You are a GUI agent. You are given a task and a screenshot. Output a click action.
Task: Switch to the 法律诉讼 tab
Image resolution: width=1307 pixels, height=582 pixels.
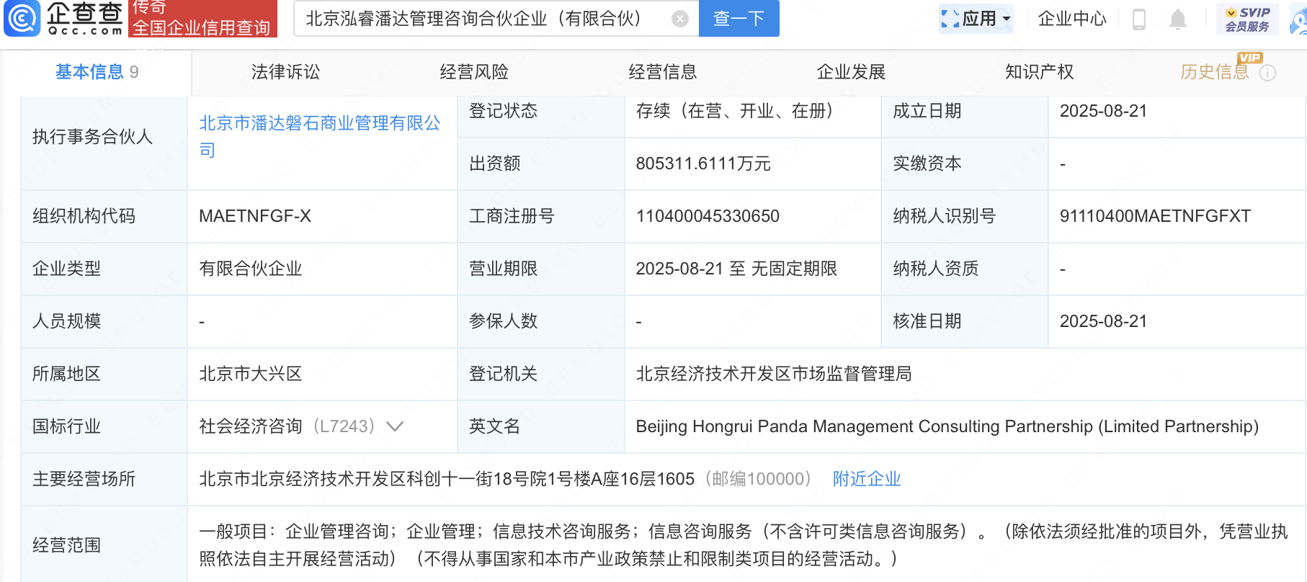pos(285,72)
